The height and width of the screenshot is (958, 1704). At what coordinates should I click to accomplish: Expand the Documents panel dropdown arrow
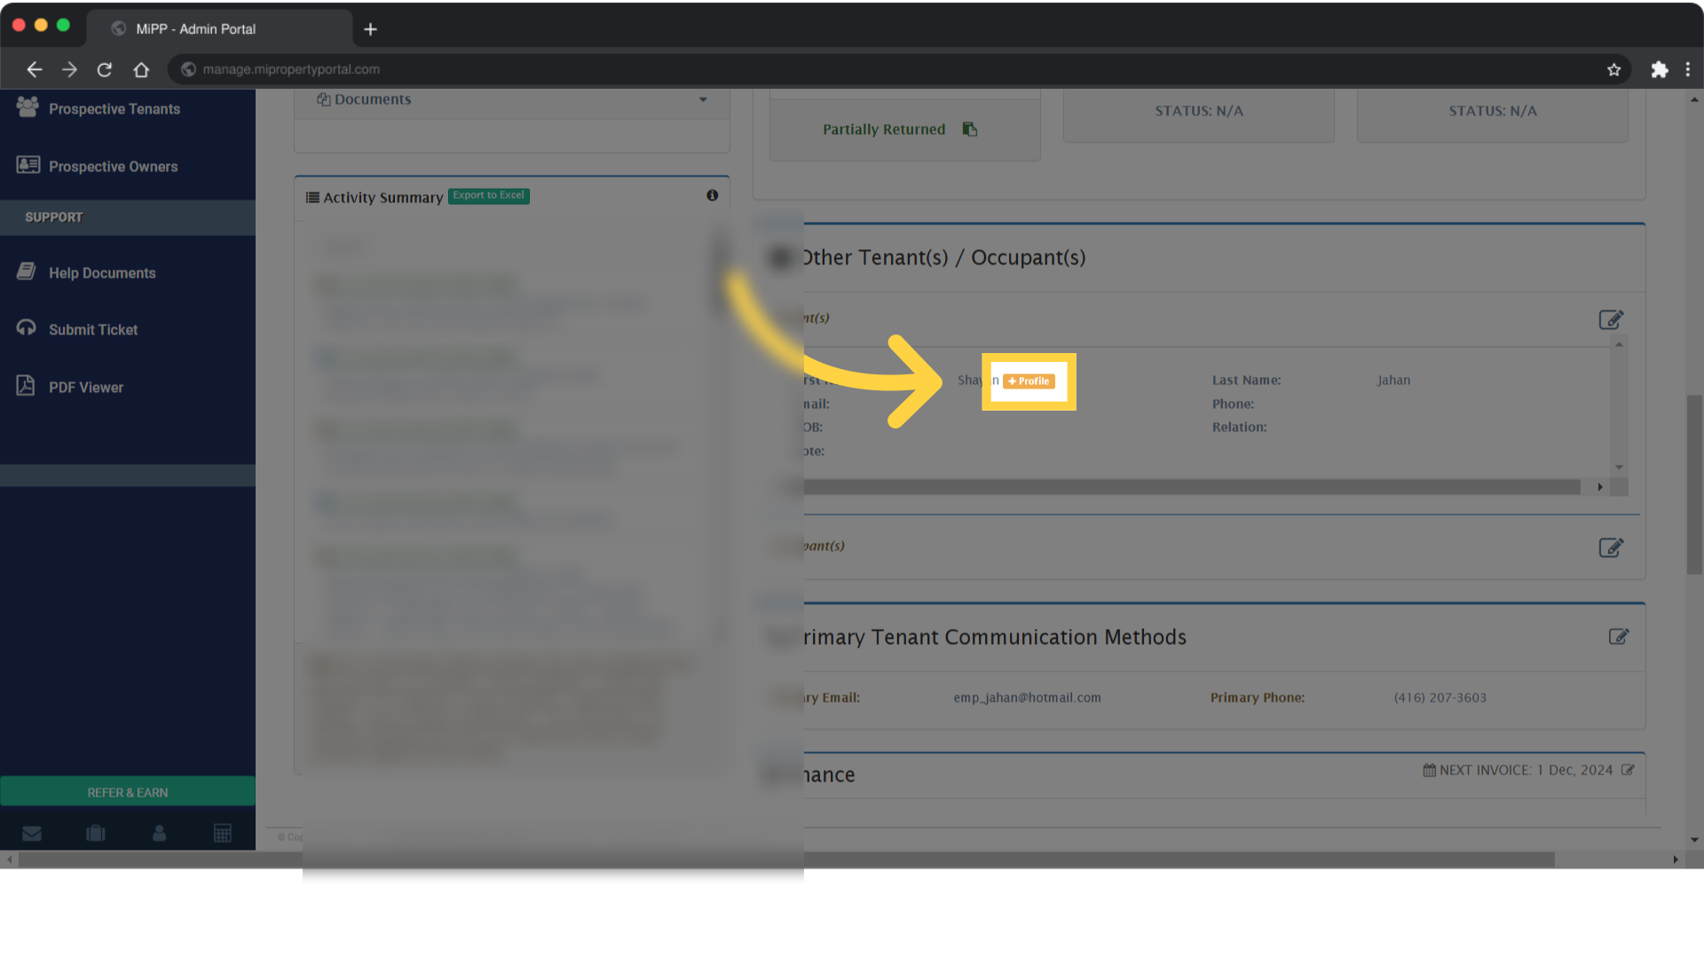click(703, 100)
